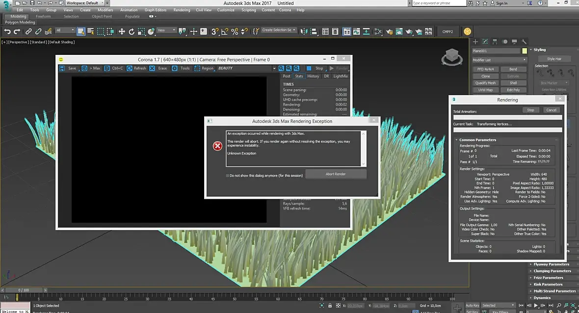Screen dimensions: 579x313
Task: Toggle the Percent Snap icon
Action: [x=235, y=31]
